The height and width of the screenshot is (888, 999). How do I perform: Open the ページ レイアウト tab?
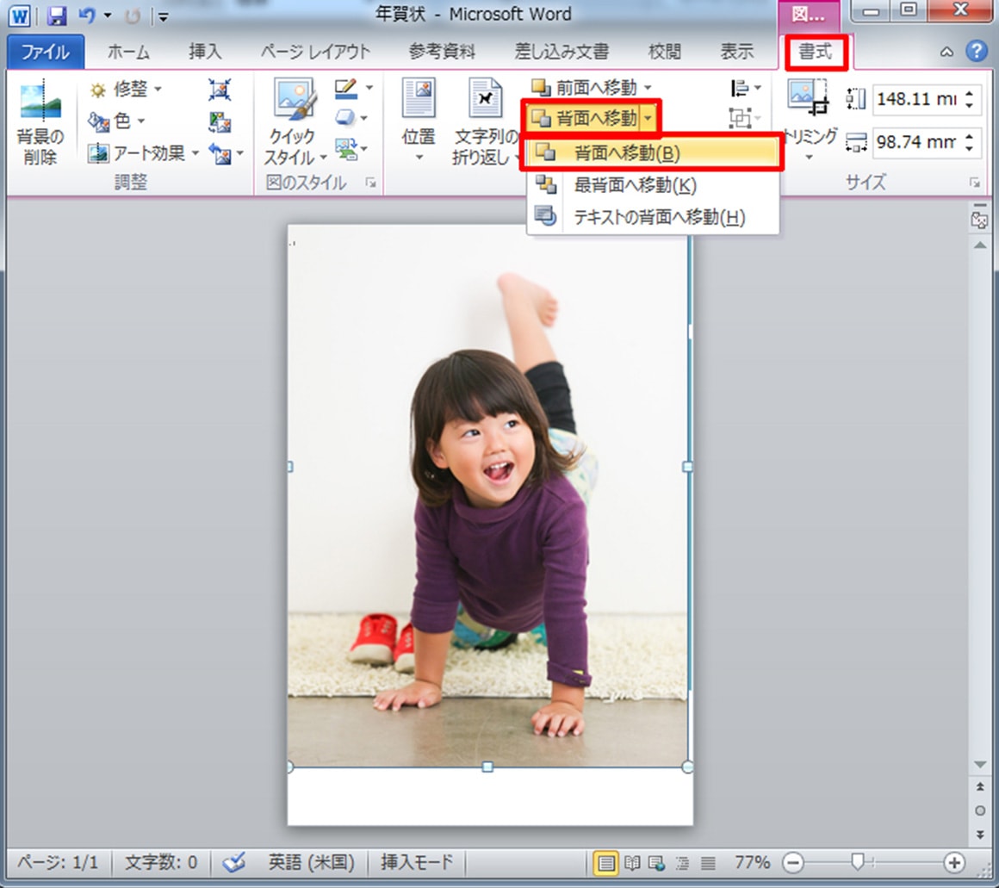point(315,52)
